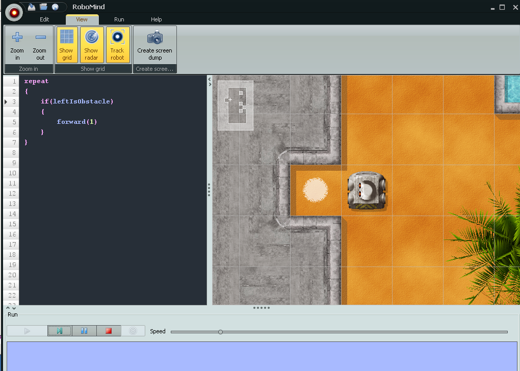Click the play run button

coord(27,331)
